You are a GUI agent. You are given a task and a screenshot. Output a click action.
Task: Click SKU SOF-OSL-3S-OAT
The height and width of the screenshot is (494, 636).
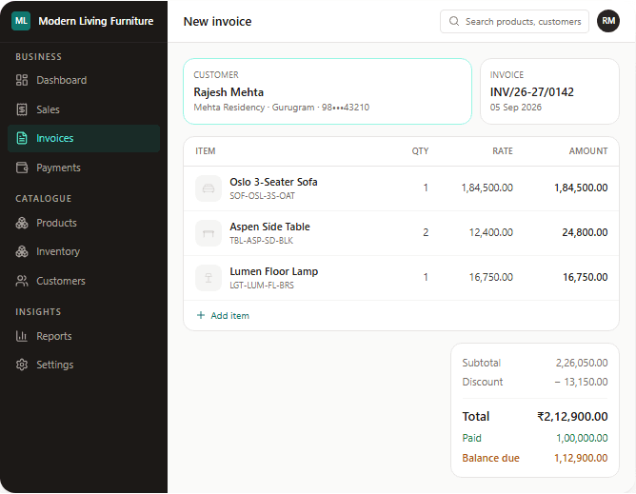coord(262,196)
